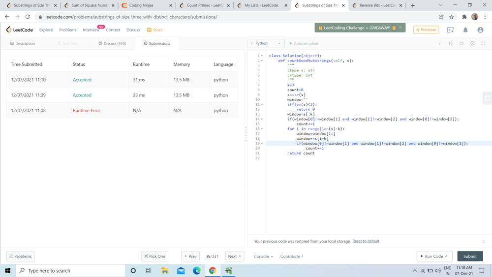Click the user profile avatar icon

(480, 30)
